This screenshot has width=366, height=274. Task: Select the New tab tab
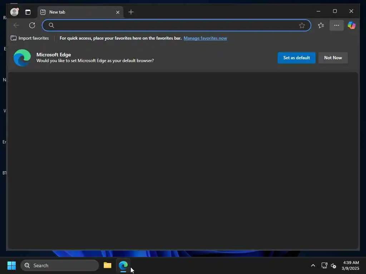click(80, 12)
